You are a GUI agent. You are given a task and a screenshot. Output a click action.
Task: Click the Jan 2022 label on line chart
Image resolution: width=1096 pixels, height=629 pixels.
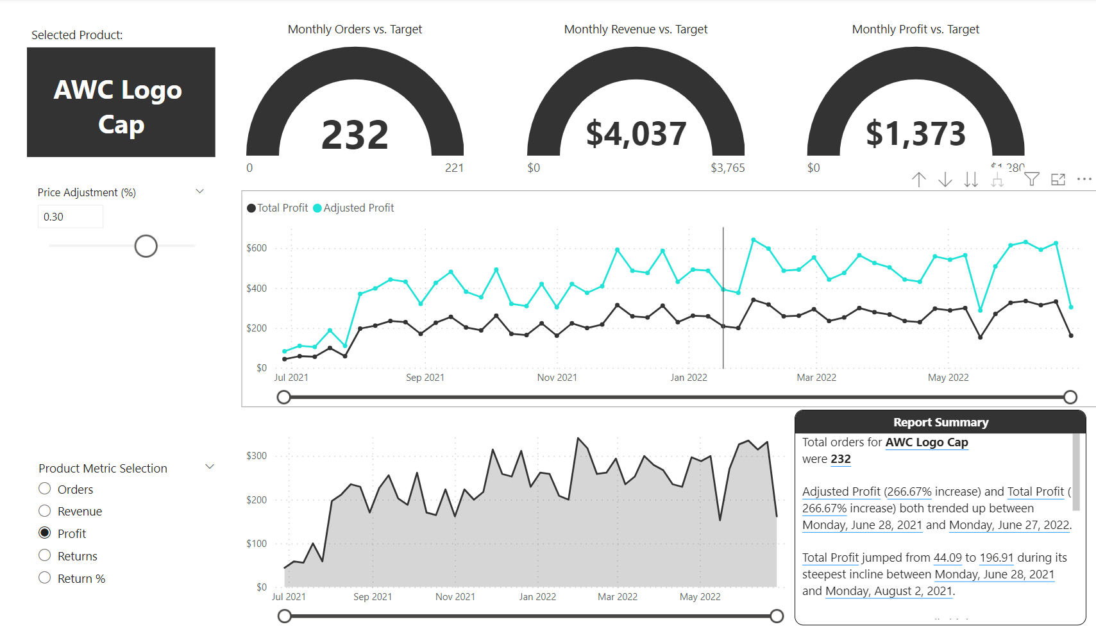pyautogui.click(x=689, y=378)
